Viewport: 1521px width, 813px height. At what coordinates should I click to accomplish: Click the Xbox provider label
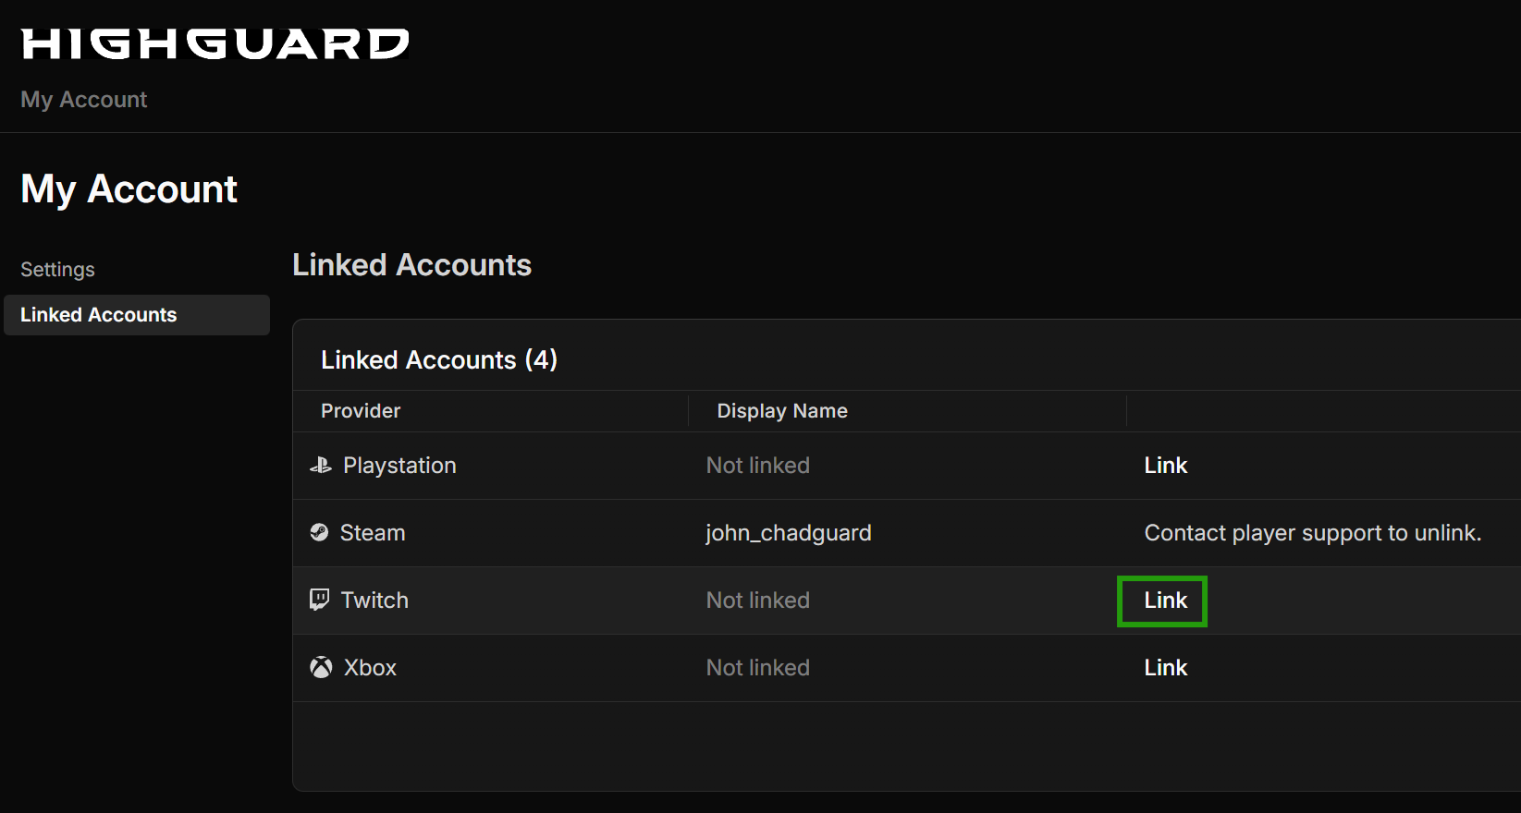pyautogui.click(x=370, y=668)
